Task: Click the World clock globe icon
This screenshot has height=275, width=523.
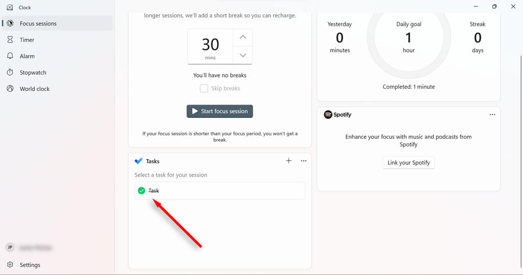Action: click(10, 89)
